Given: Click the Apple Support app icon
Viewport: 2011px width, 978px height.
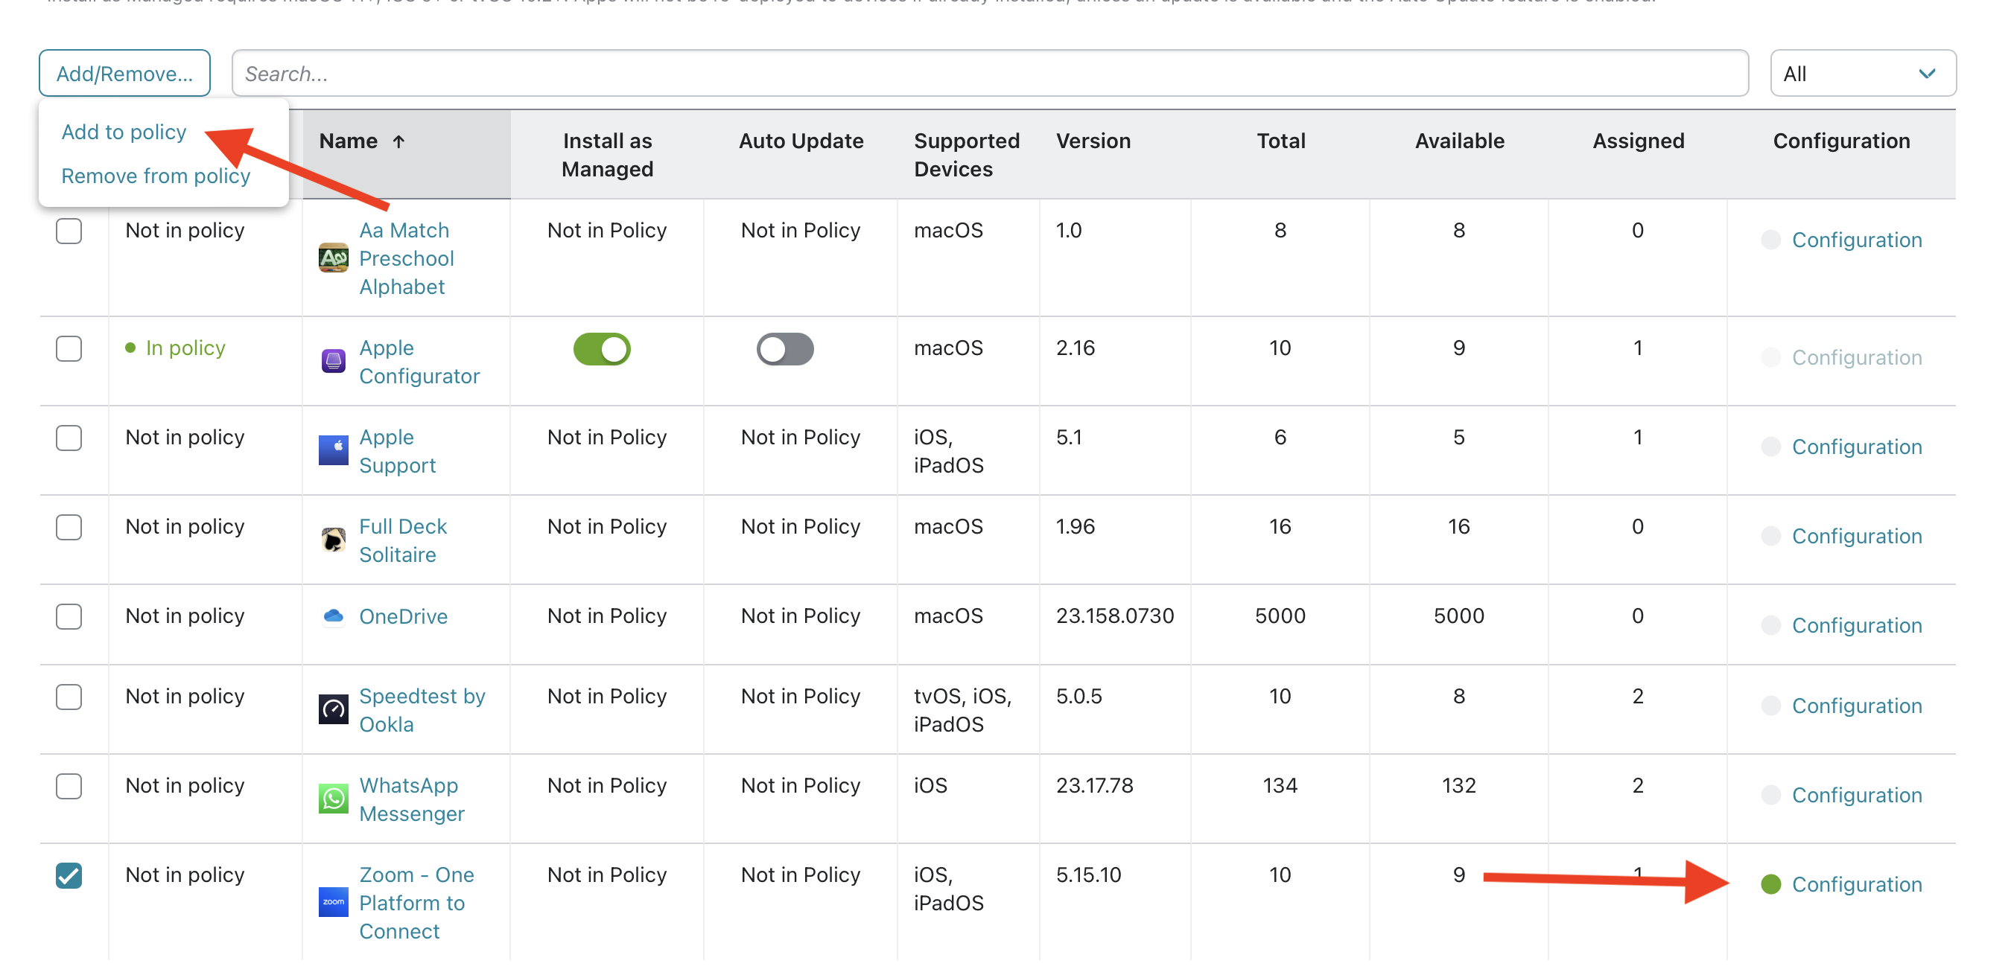Looking at the screenshot, I should [334, 451].
